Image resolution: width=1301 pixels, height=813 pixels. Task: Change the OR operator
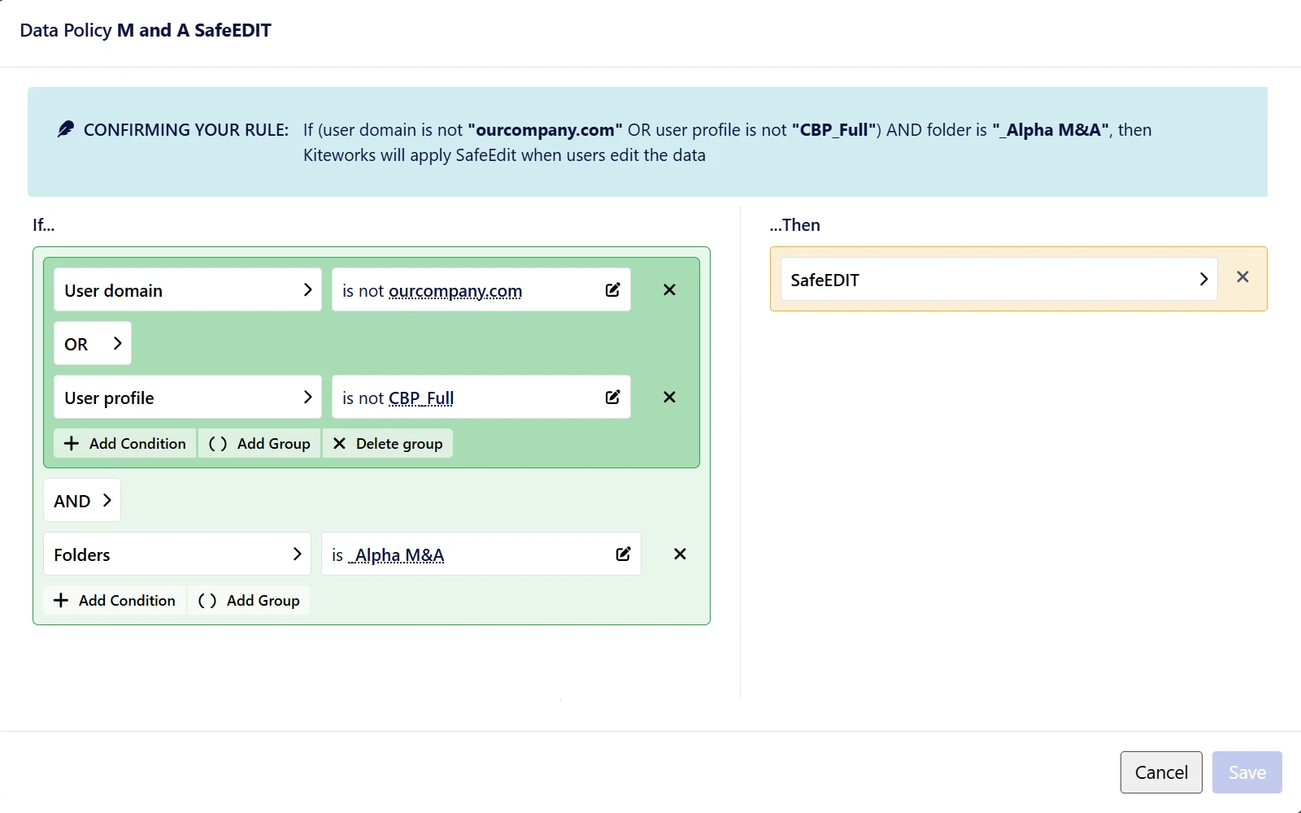pos(93,343)
